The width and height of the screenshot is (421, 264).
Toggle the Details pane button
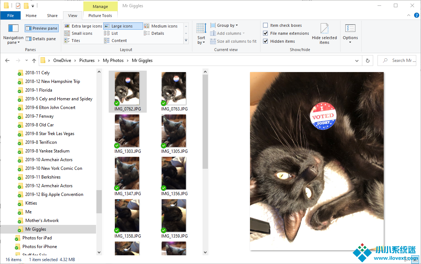41,39
